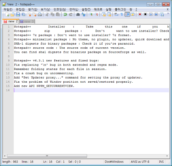Click the Open file folder icon
The image size is (172, 166).
(x=12, y=14)
